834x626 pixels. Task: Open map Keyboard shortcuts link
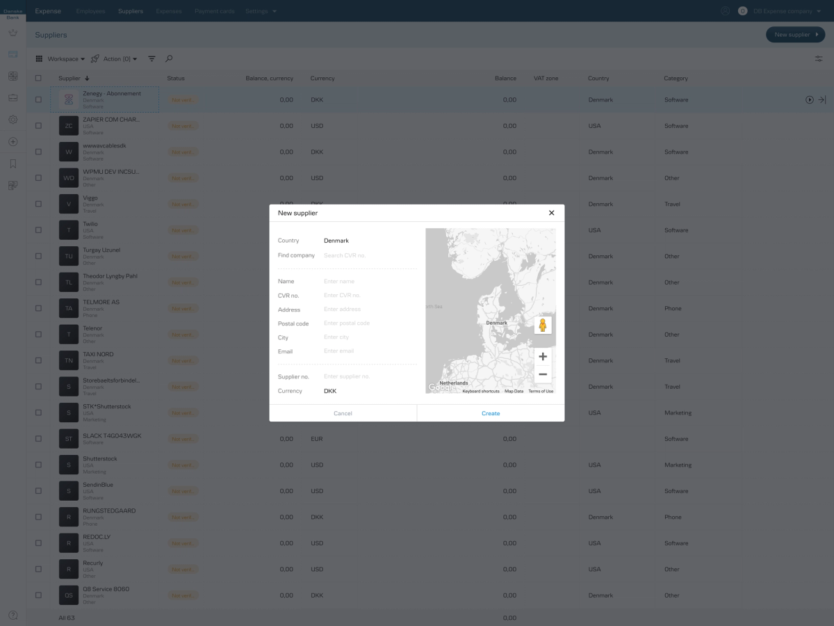481,392
